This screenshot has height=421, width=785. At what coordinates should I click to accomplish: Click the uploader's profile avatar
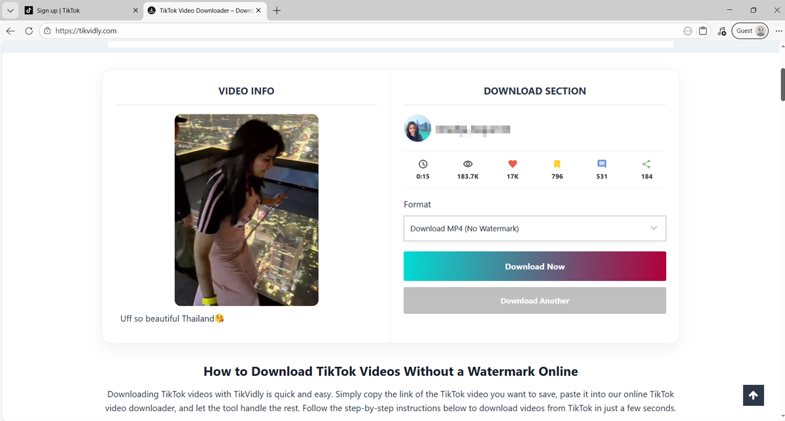point(417,129)
